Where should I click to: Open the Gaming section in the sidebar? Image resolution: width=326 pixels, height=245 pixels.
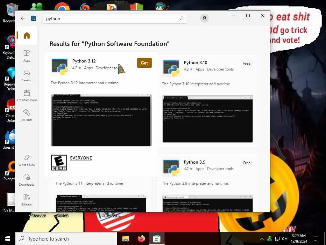pos(27,76)
